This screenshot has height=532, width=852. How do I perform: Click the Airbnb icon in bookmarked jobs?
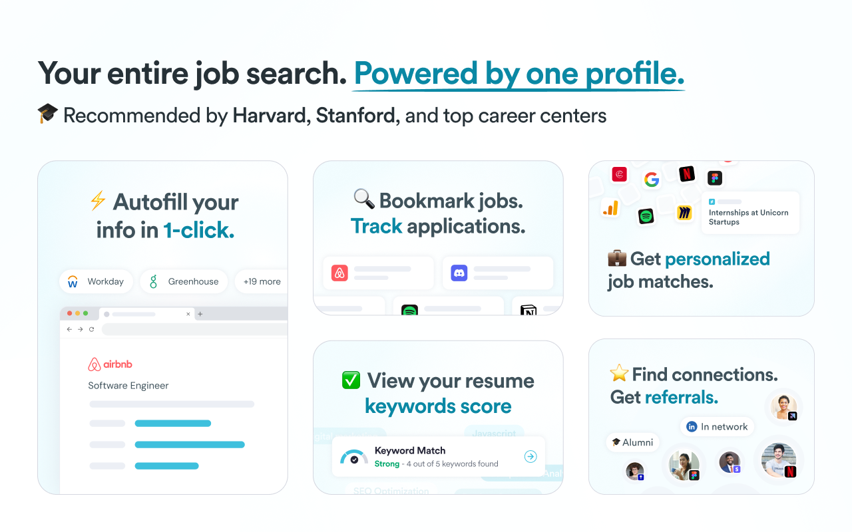[x=340, y=273]
